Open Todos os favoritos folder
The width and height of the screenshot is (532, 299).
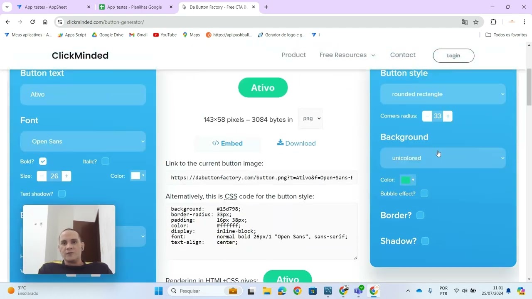coord(507,35)
